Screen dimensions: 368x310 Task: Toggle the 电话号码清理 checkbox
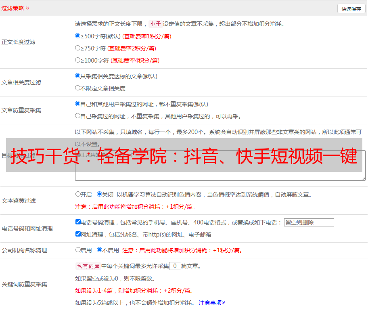coord(78,222)
